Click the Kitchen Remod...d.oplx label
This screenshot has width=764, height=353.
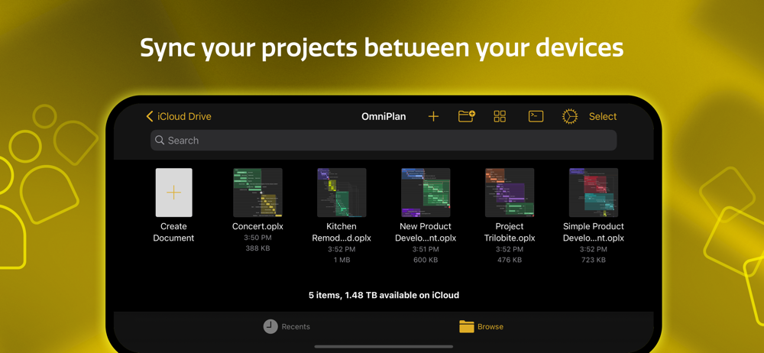342,232
